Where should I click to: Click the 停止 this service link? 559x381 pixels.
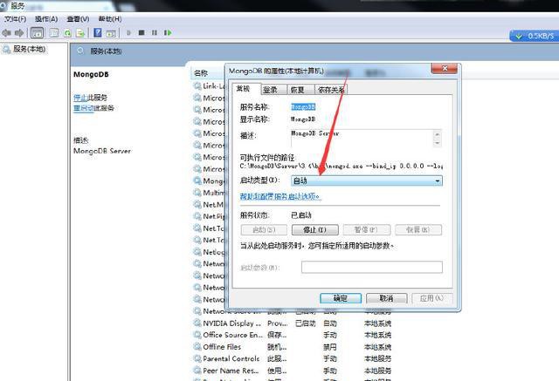click(80, 97)
